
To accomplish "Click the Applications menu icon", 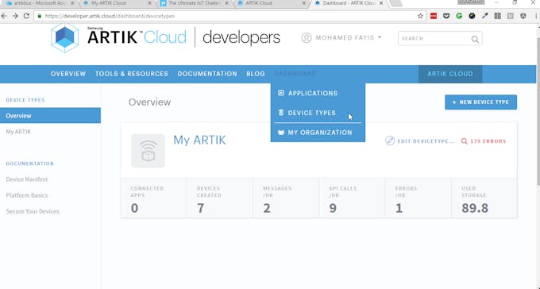I will pyautogui.click(x=281, y=93).
